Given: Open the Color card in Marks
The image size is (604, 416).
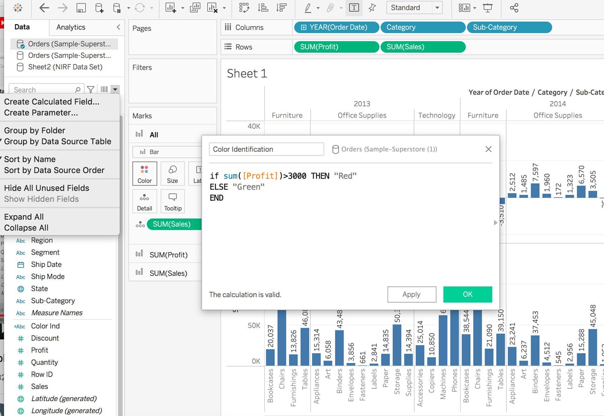Looking at the screenshot, I should click(144, 174).
